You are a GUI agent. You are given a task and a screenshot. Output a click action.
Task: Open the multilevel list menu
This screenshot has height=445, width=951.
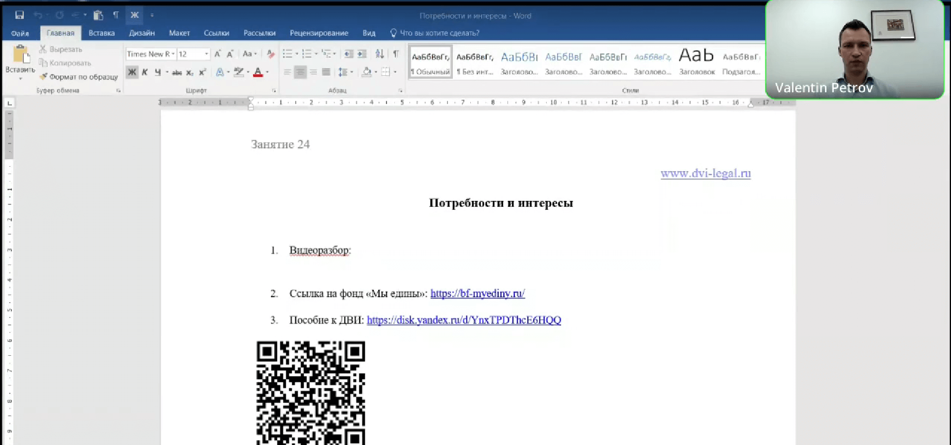326,54
